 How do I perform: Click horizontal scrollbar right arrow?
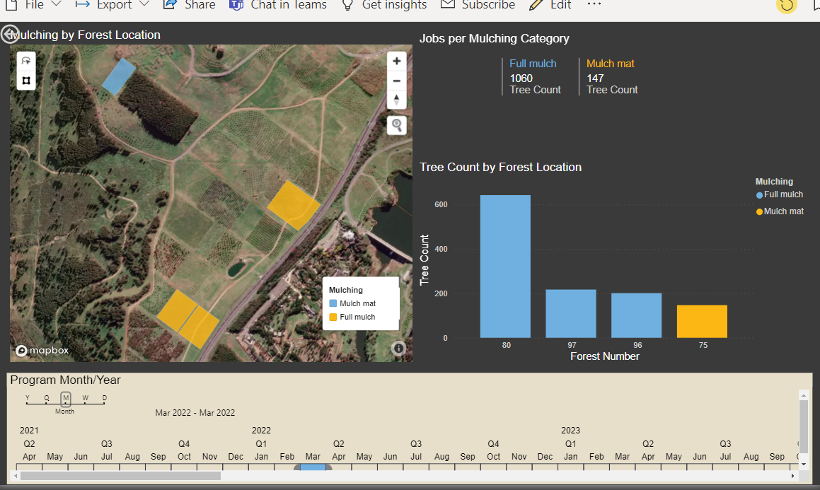pyautogui.click(x=793, y=476)
